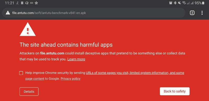Open Chrome's three-dot overflow menu
209x101 pixels.
point(202,13)
